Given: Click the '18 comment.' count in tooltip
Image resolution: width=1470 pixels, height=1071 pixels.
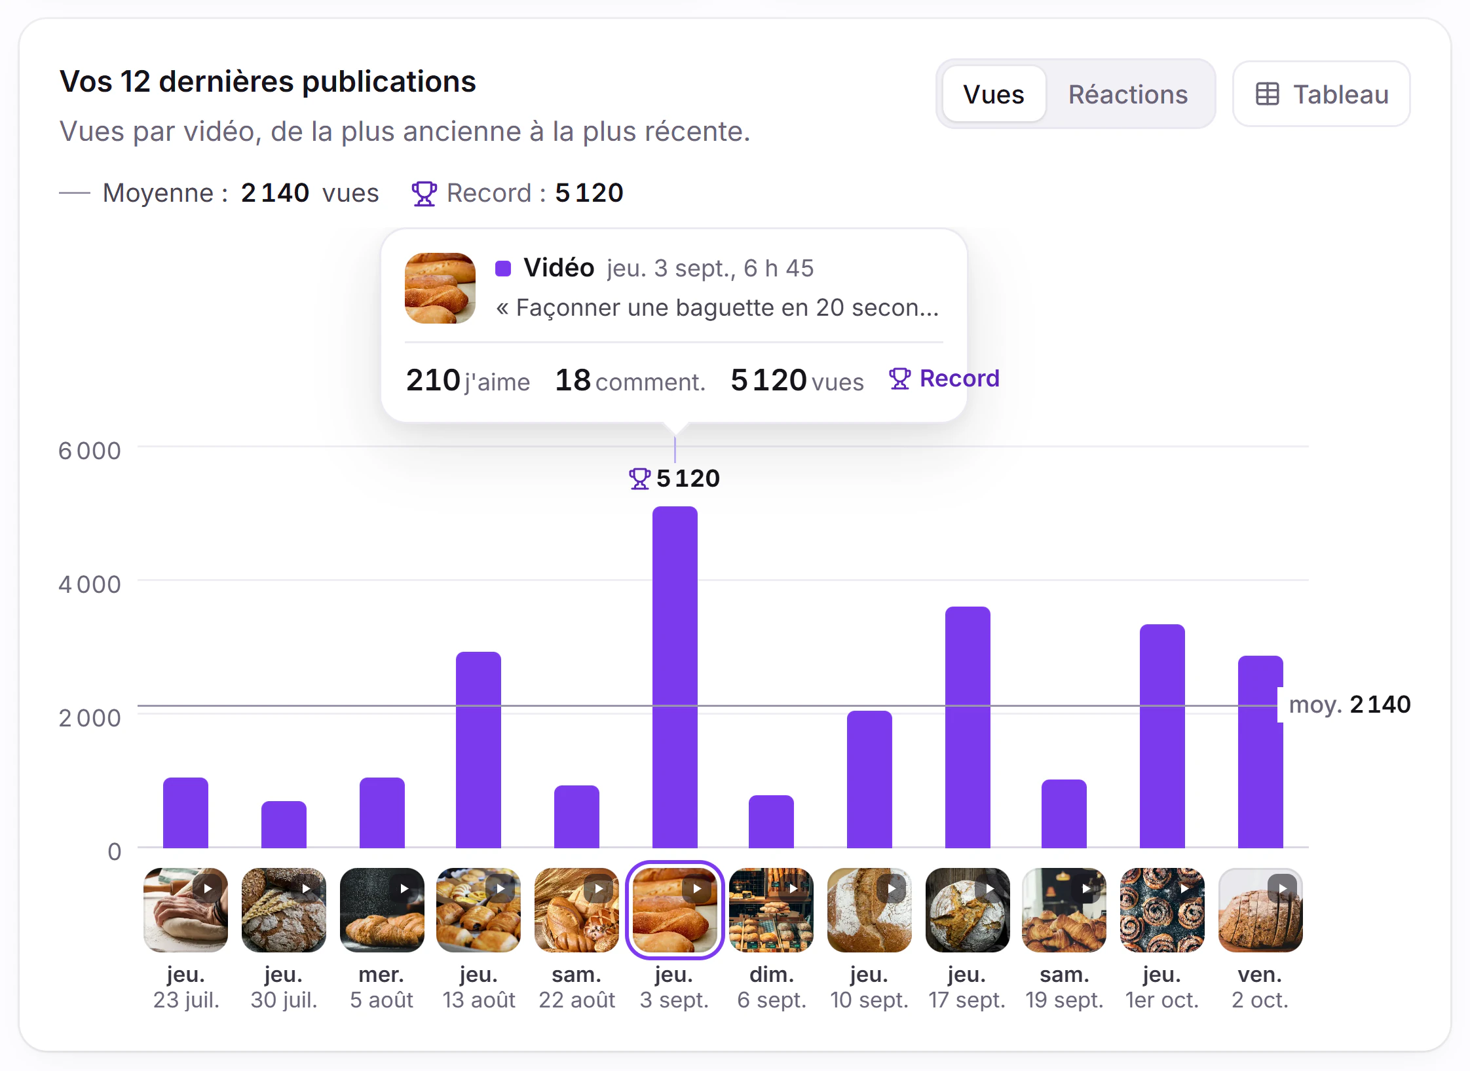Looking at the screenshot, I should [630, 381].
